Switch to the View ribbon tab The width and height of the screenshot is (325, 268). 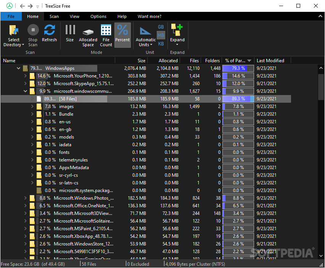pyautogui.click(x=74, y=16)
